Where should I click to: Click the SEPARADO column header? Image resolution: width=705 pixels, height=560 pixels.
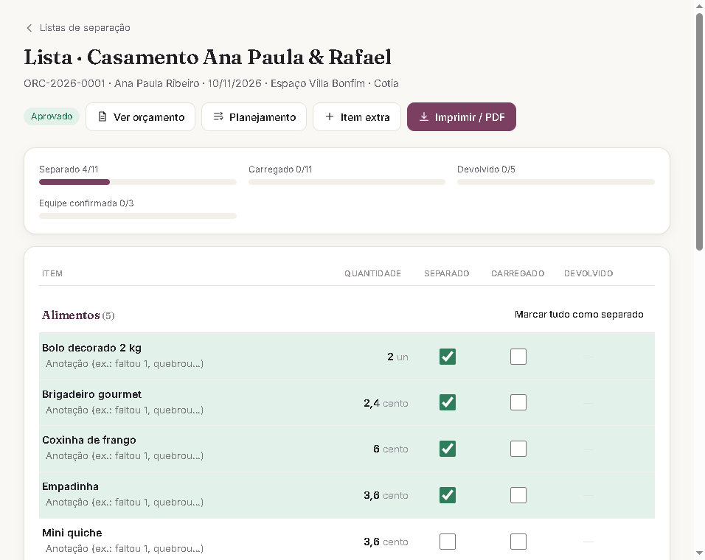coord(446,273)
